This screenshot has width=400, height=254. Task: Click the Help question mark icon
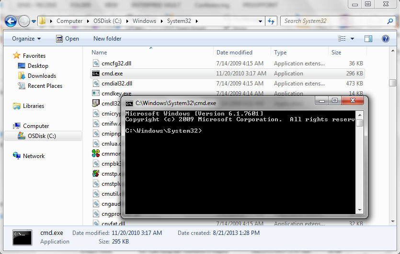[x=385, y=39]
